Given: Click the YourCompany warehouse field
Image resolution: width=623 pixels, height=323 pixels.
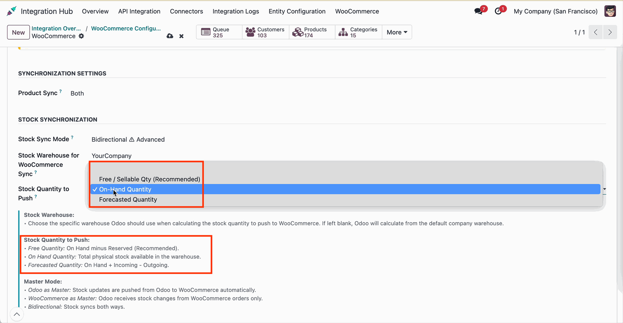Looking at the screenshot, I should tap(112, 156).
